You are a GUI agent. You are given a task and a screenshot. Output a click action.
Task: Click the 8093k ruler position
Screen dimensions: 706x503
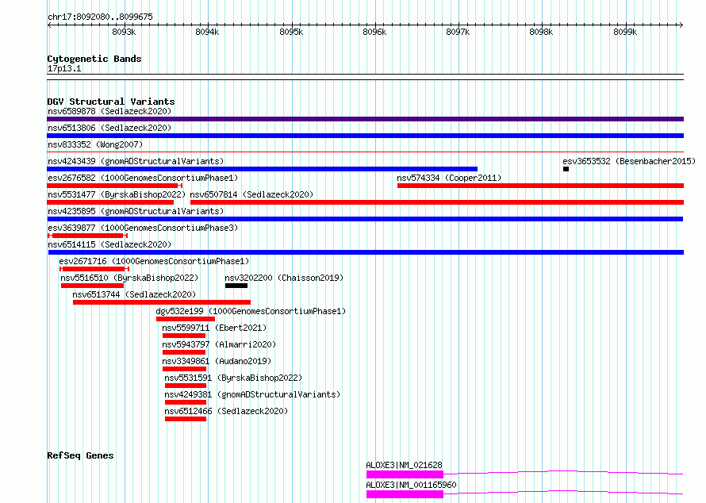[x=124, y=32]
